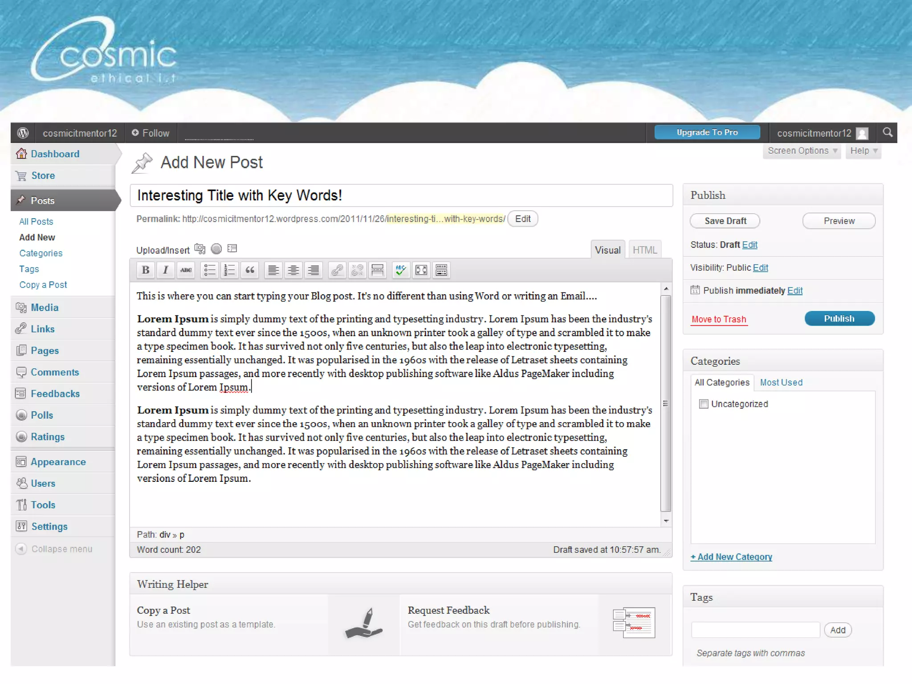Open the Most Used categories tab

(x=781, y=383)
